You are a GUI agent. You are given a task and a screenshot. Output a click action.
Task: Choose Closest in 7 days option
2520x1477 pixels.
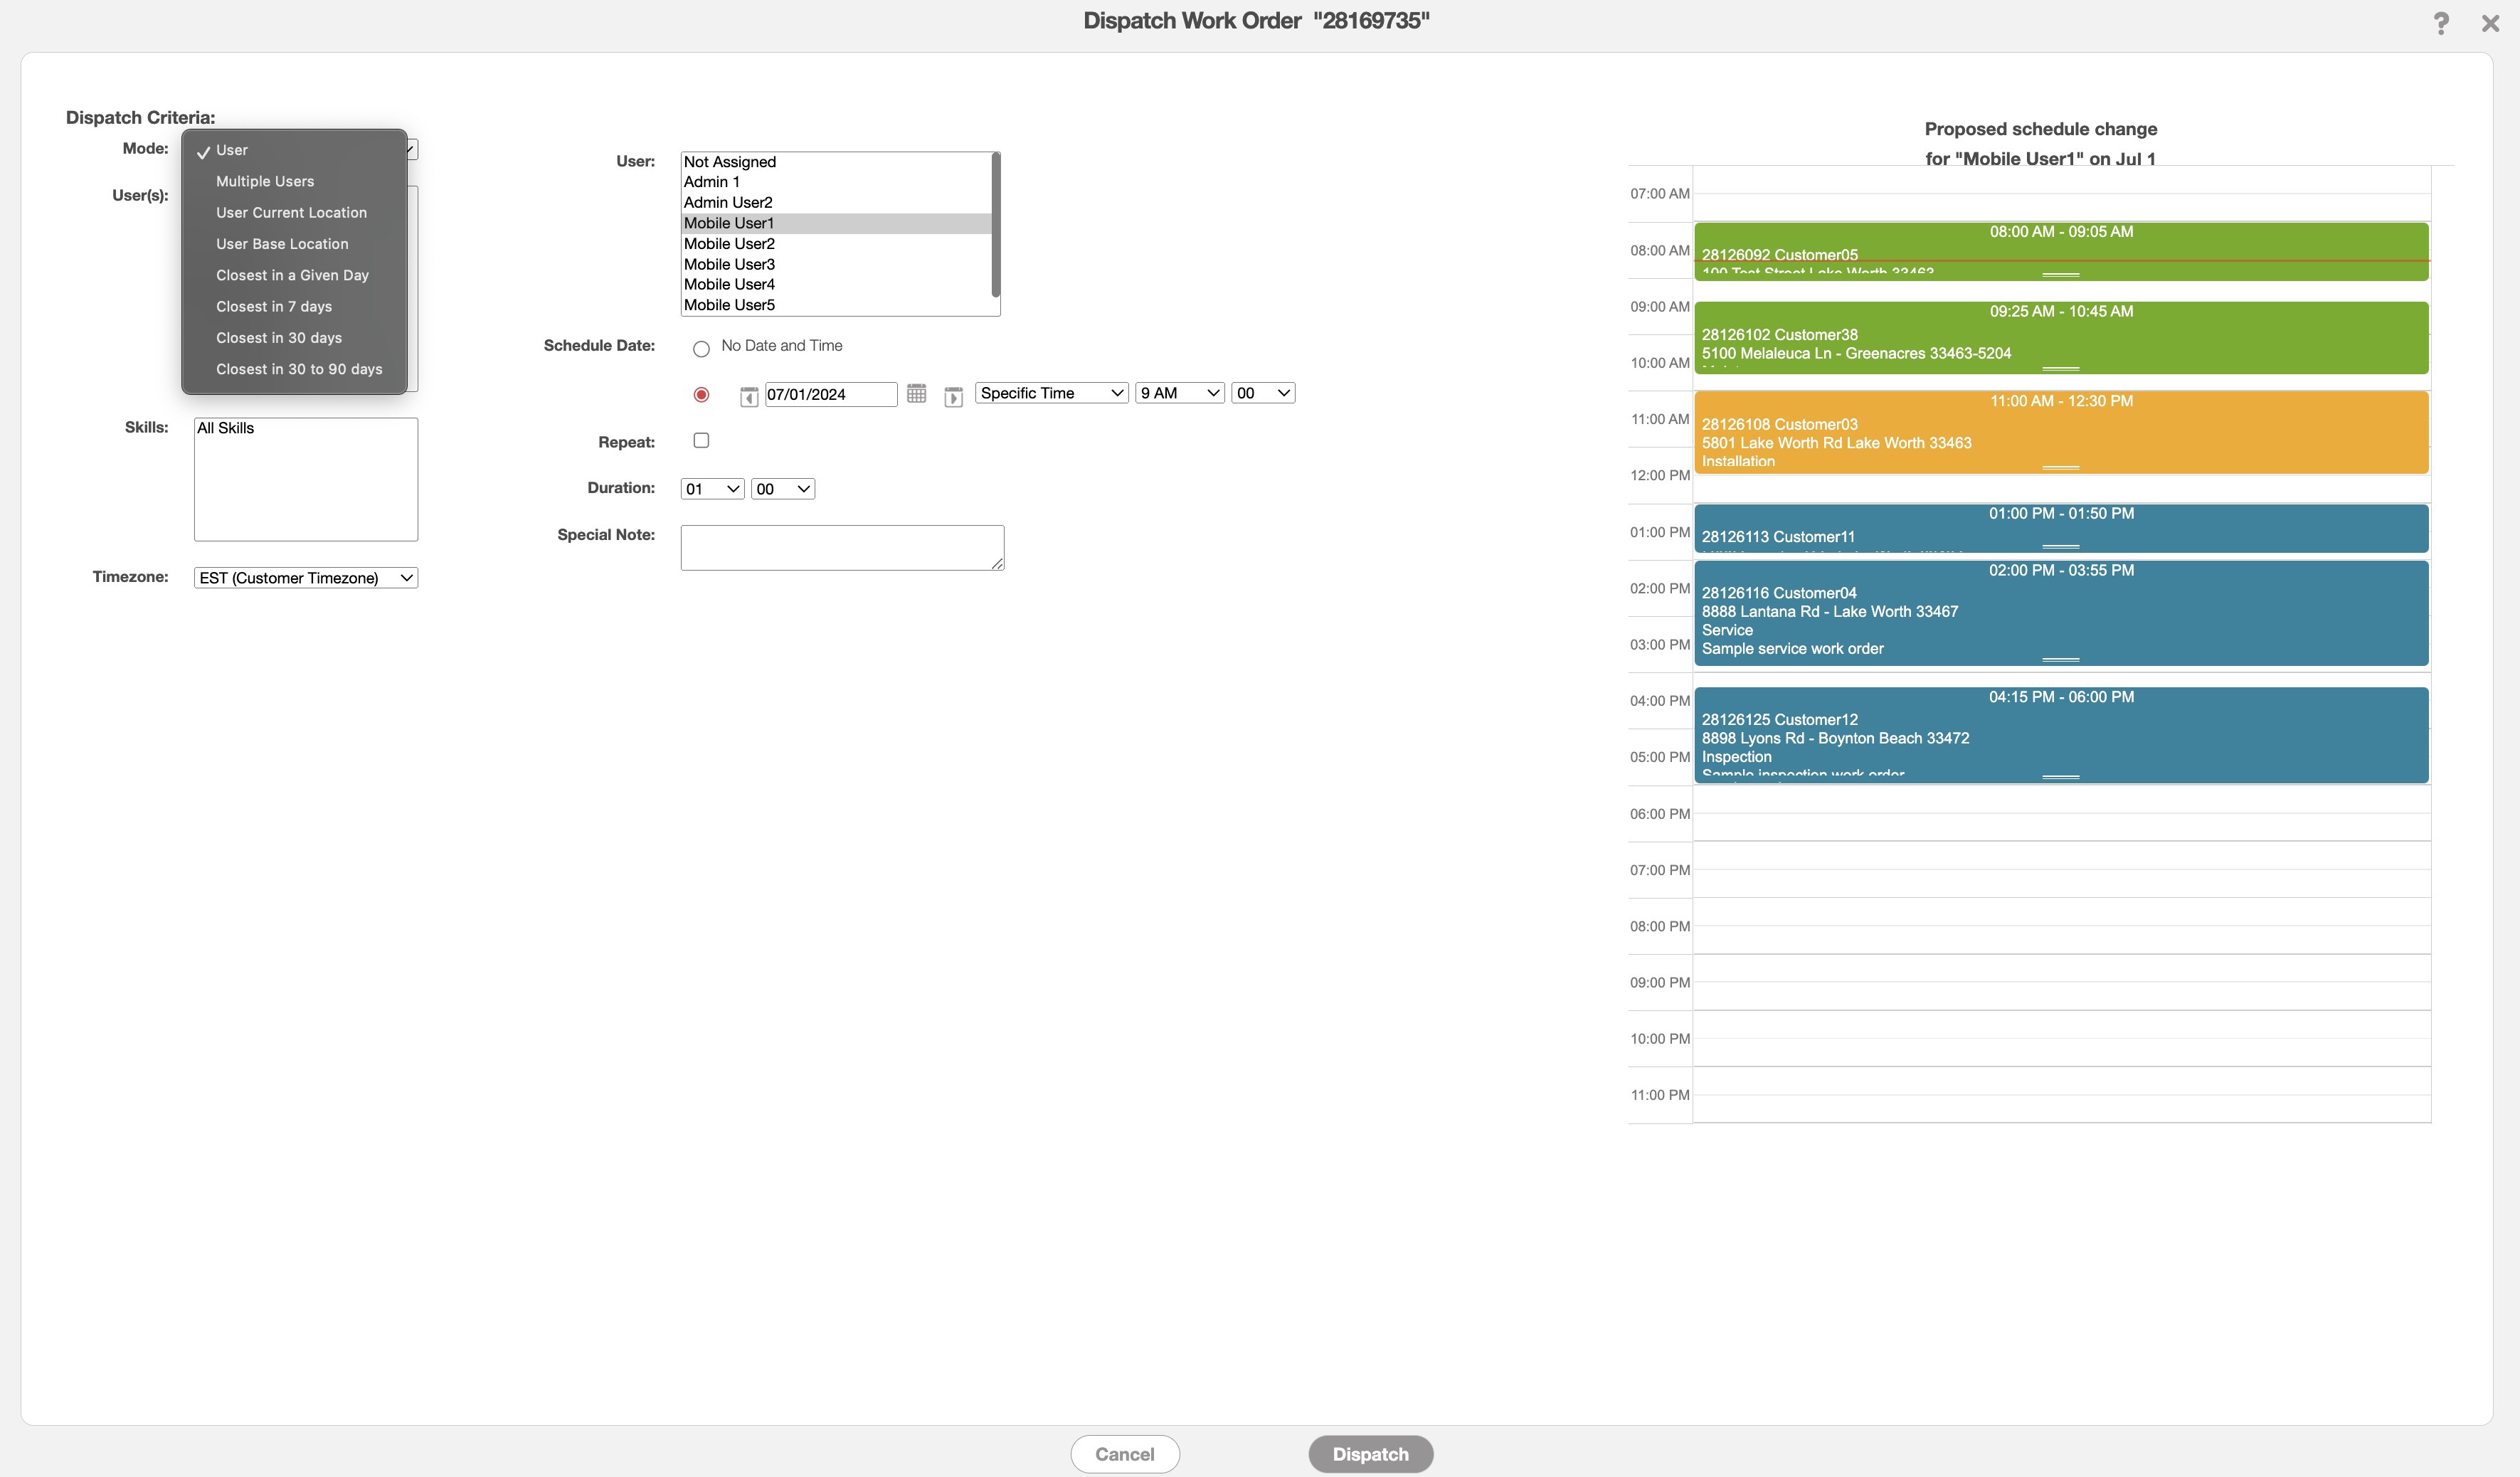pyautogui.click(x=274, y=306)
